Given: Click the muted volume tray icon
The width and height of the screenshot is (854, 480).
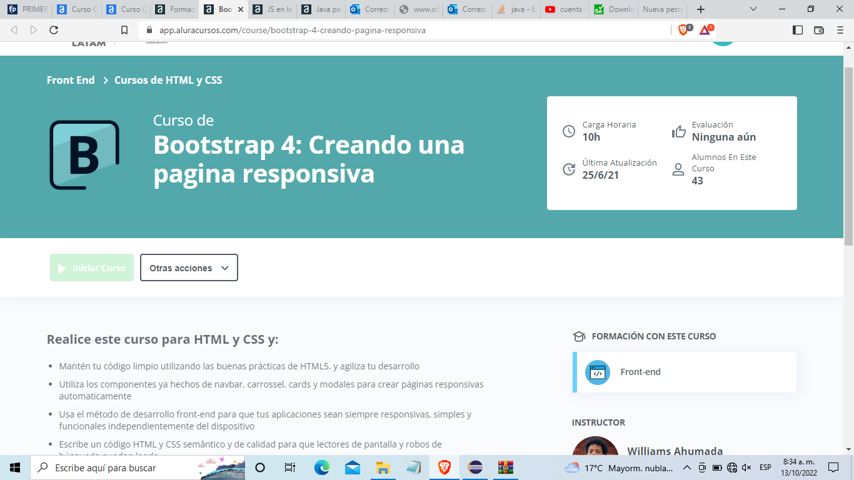Looking at the screenshot, I should click(x=746, y=467).
